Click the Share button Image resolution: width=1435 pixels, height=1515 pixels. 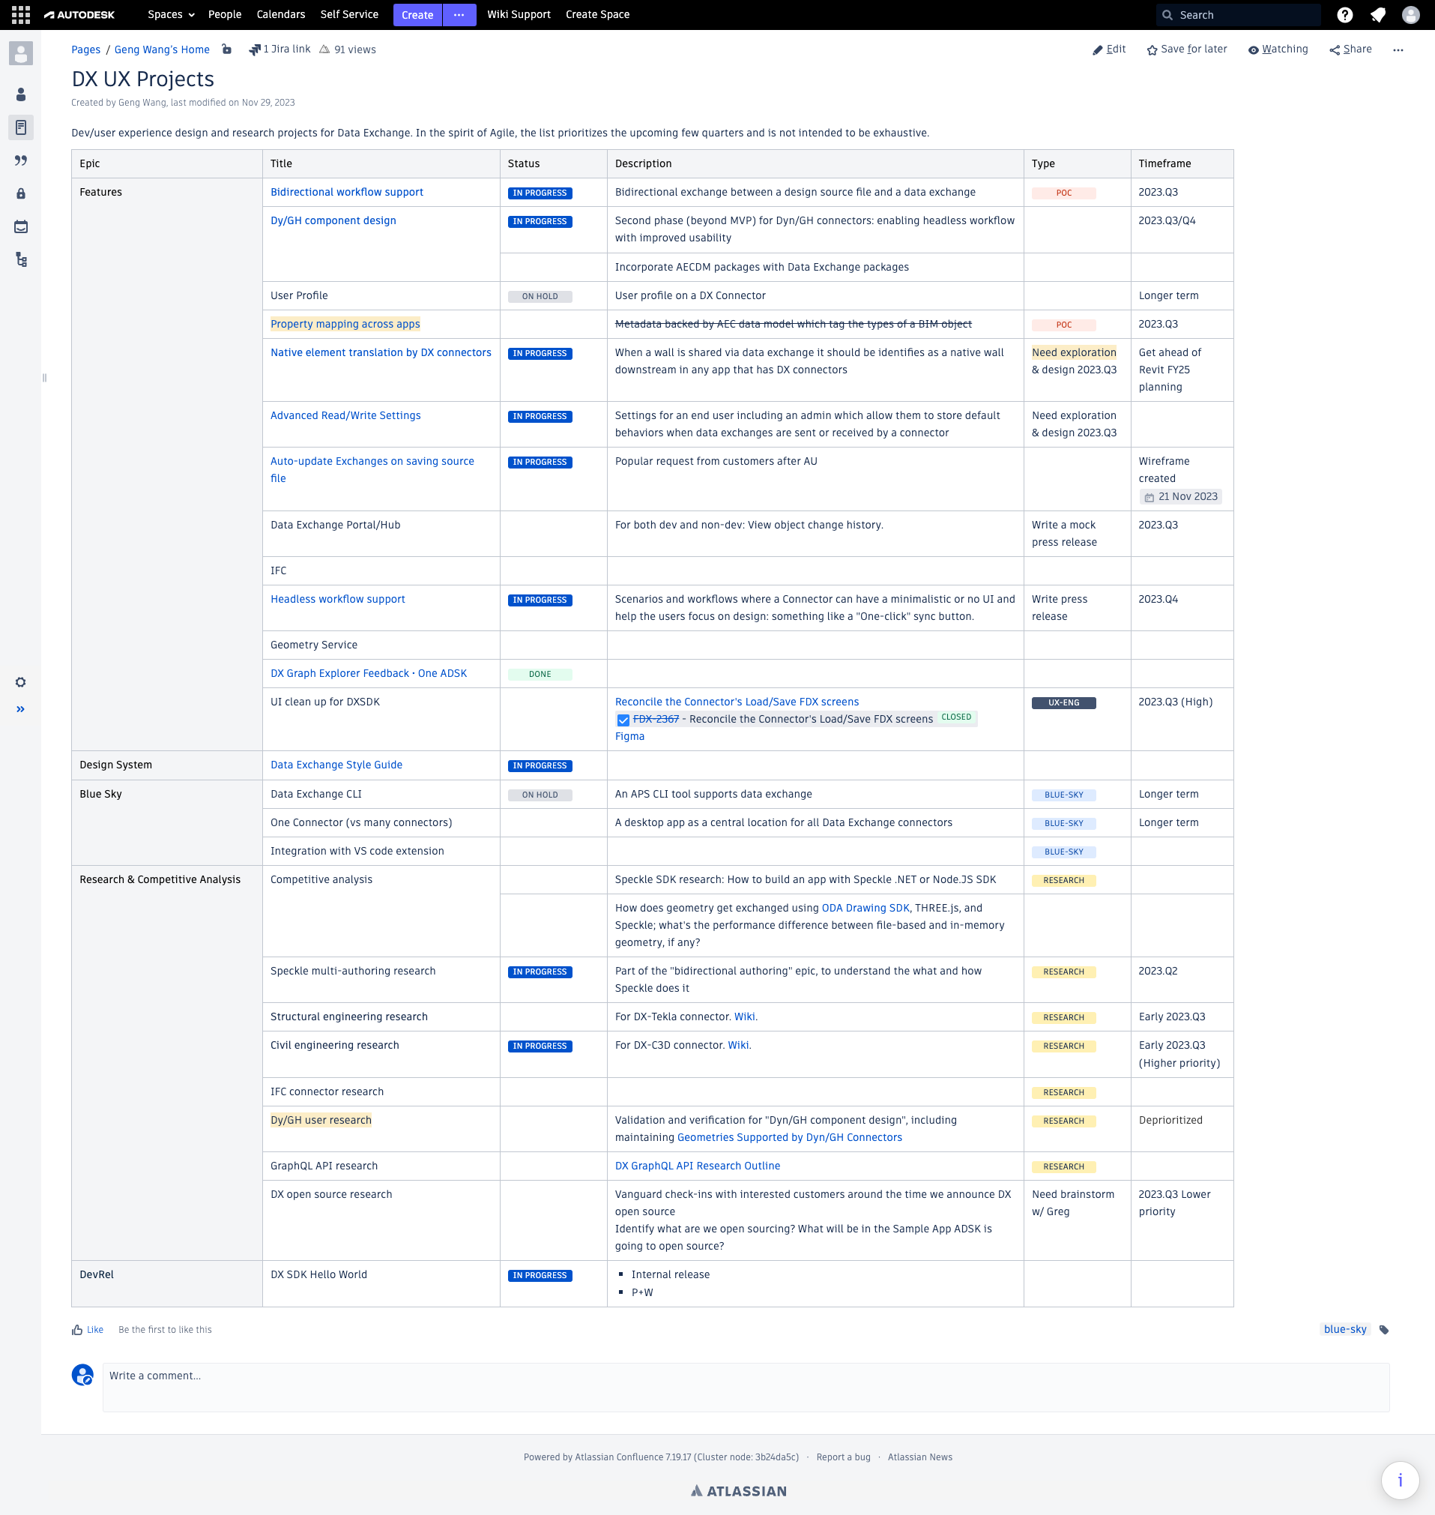[x=1350, y=49]
